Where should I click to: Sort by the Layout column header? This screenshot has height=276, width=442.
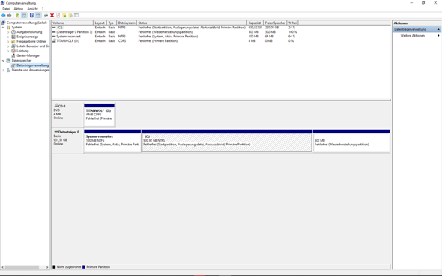[x=100, y=22]
